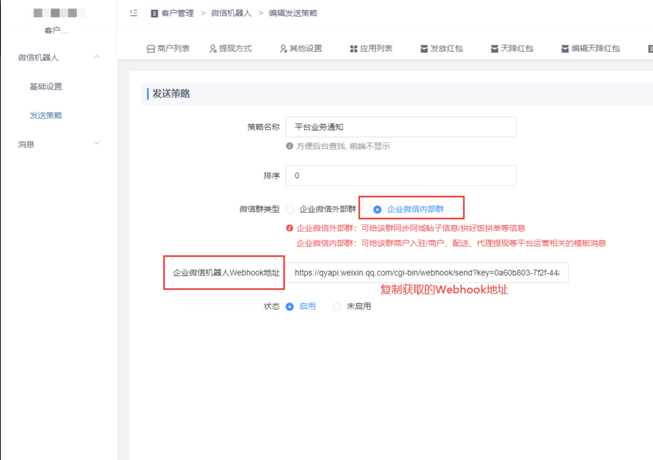Select 企业微信外部群 radio option

[290, 209]
